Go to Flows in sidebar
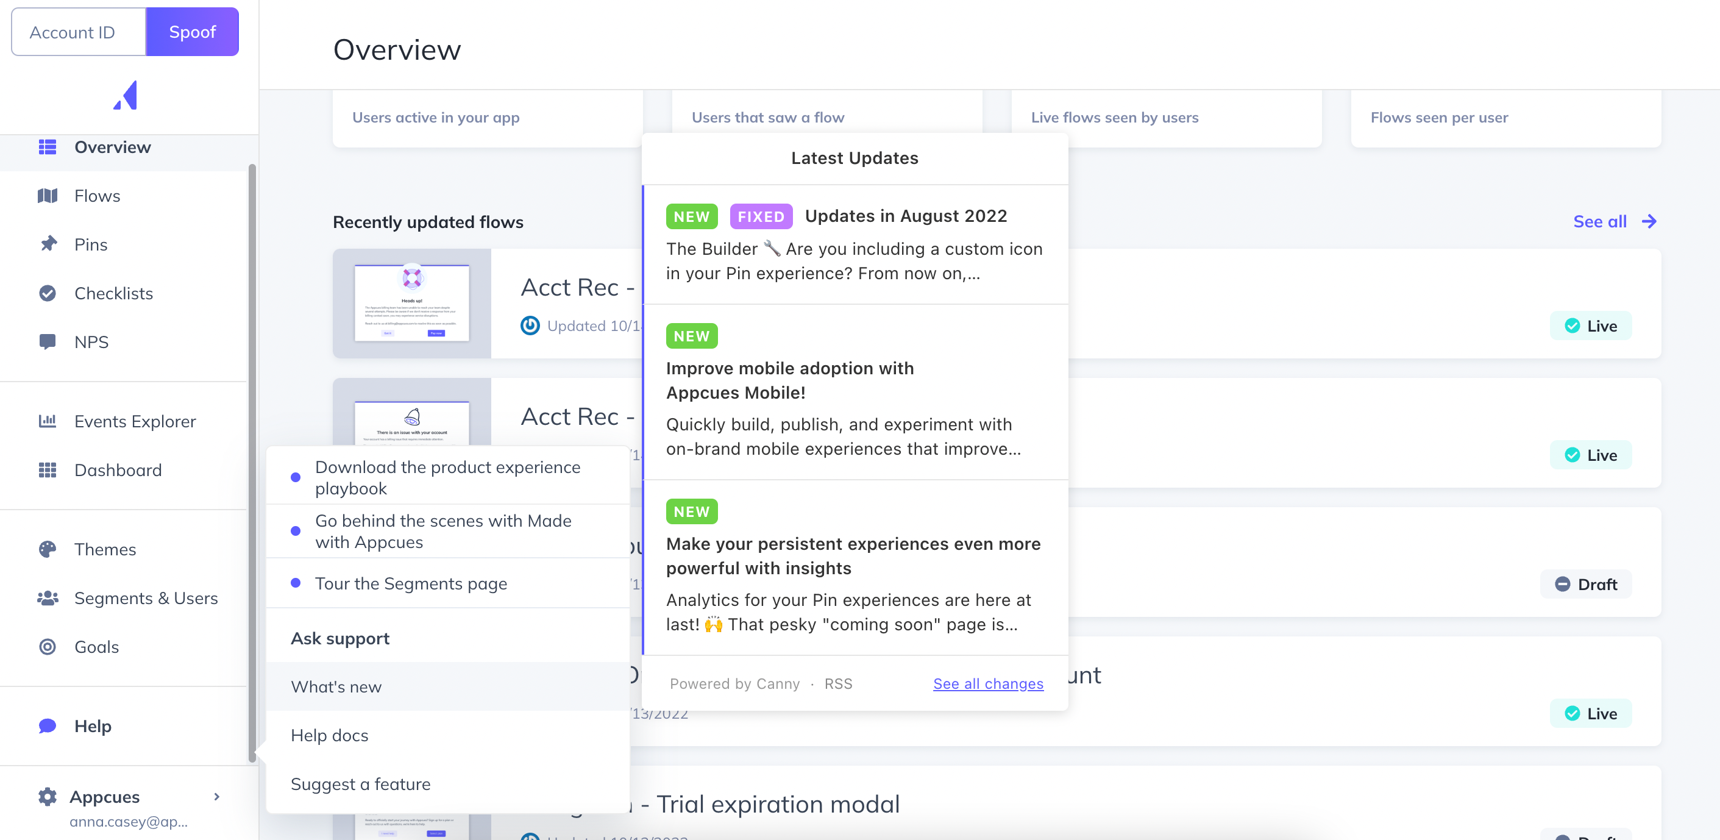The image size is (1720, 840). [124, 196]
